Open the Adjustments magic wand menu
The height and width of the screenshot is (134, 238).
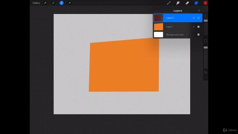53,3
